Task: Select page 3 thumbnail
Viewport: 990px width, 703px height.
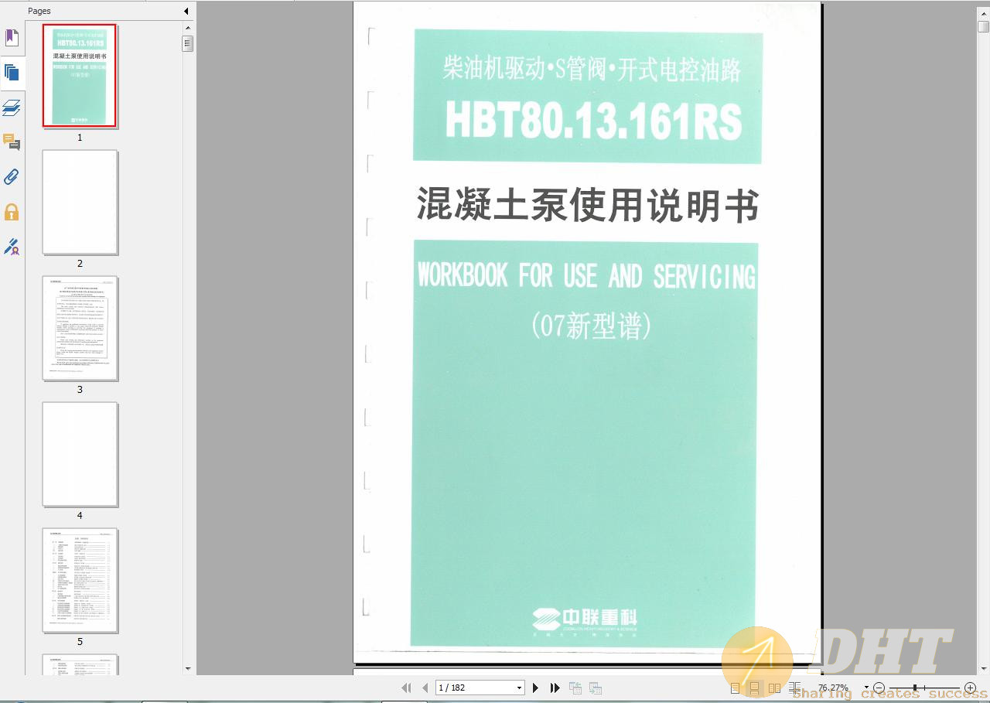Action: tap(80, 328)
